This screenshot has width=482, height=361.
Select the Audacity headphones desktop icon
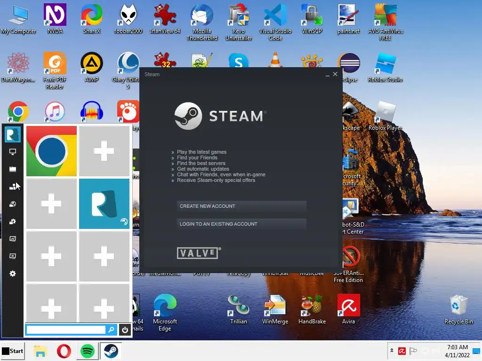coord(92,111)
